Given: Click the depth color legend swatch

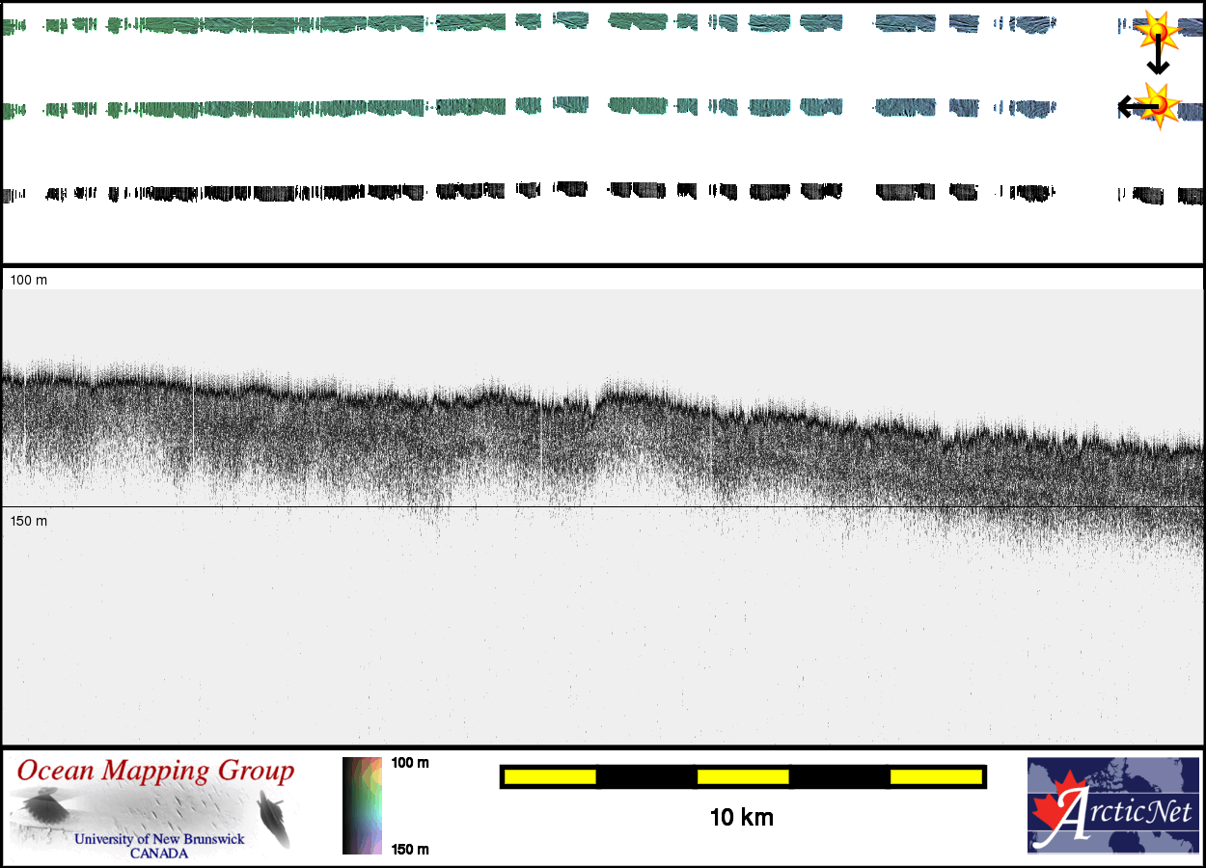Looking at the screenshot, I should [x=363, y=805].
